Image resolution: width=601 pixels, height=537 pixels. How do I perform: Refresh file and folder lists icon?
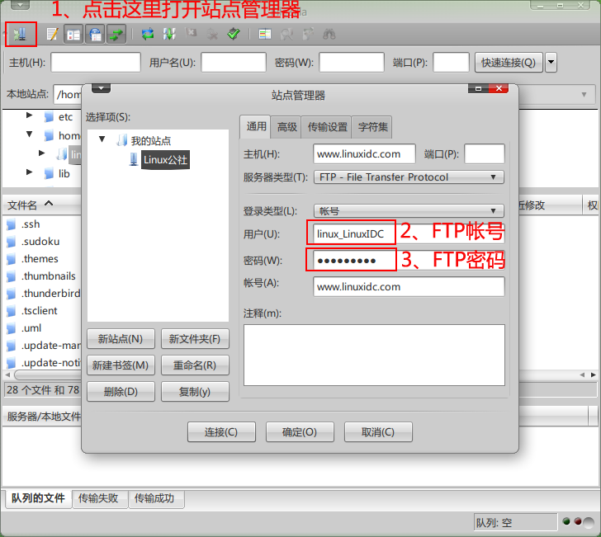click(x=148, y=35)
